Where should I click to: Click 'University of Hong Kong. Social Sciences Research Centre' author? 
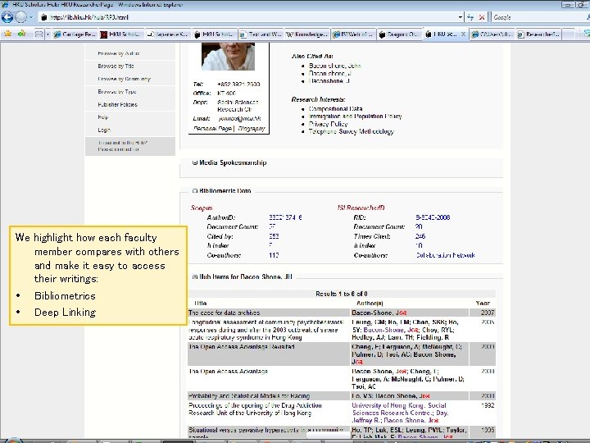click(399, 409)
